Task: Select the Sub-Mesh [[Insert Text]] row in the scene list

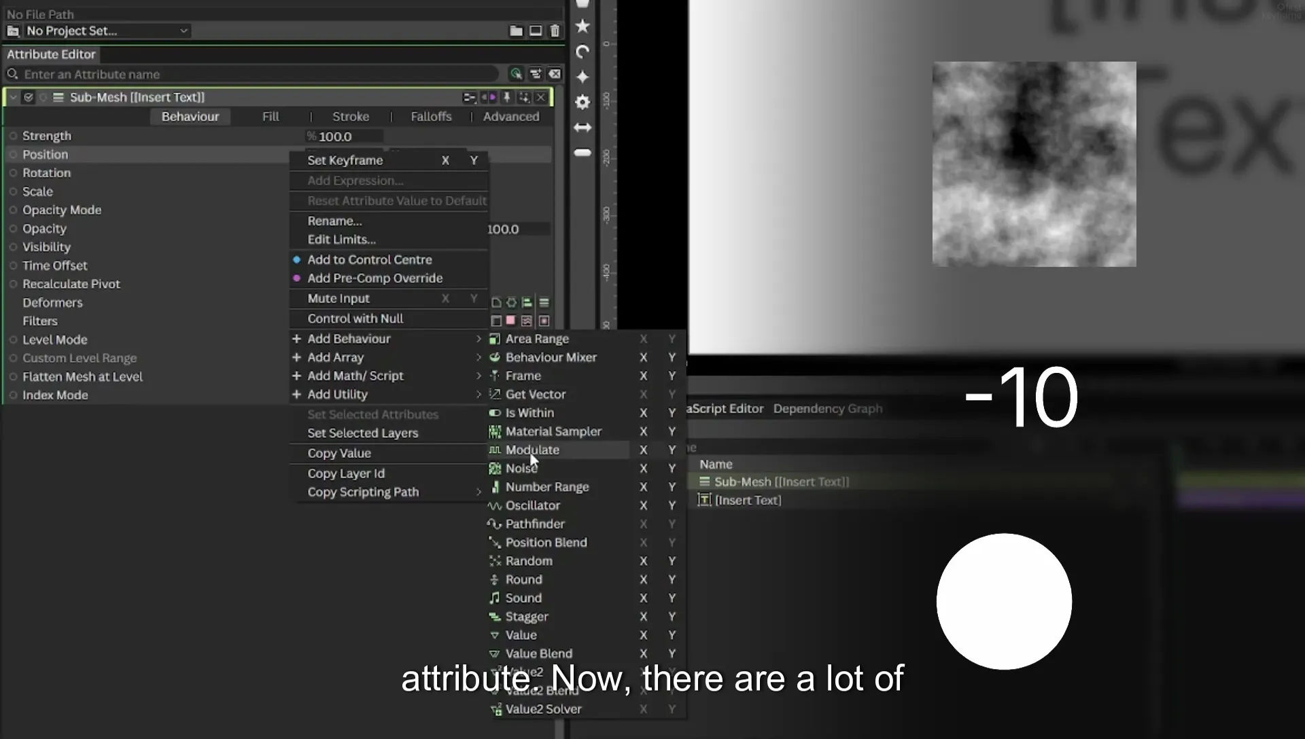Action: click(782, 482)
